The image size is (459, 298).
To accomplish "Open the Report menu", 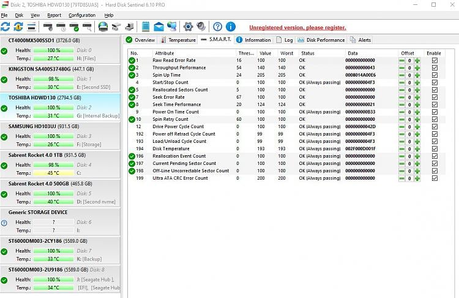I will pos(54,15).
